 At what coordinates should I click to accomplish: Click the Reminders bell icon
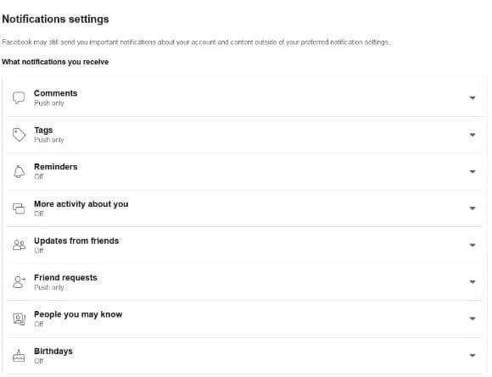pos(19,171)
